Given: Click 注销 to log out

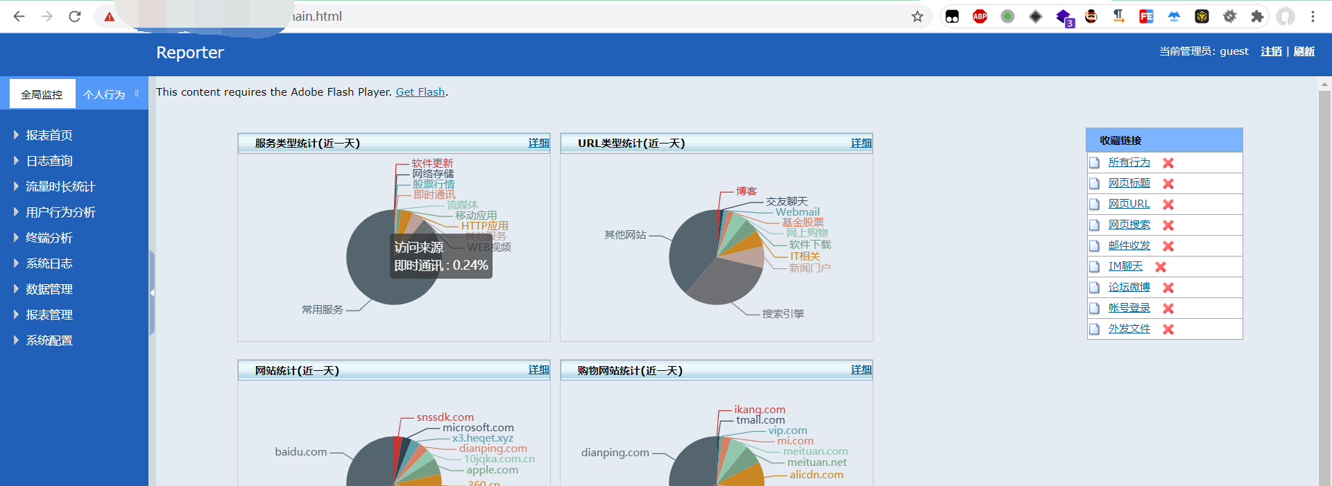Looking at the screenshot, I should (x=1271, y=51).
